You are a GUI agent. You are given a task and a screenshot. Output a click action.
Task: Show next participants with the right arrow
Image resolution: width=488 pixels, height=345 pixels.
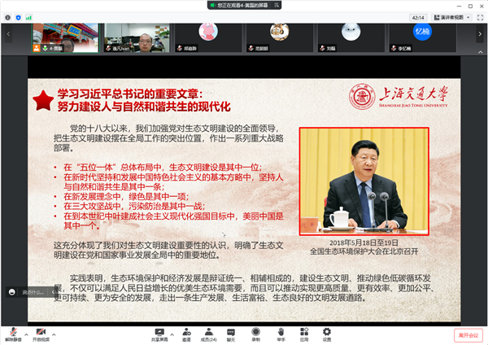coord(480,34)
